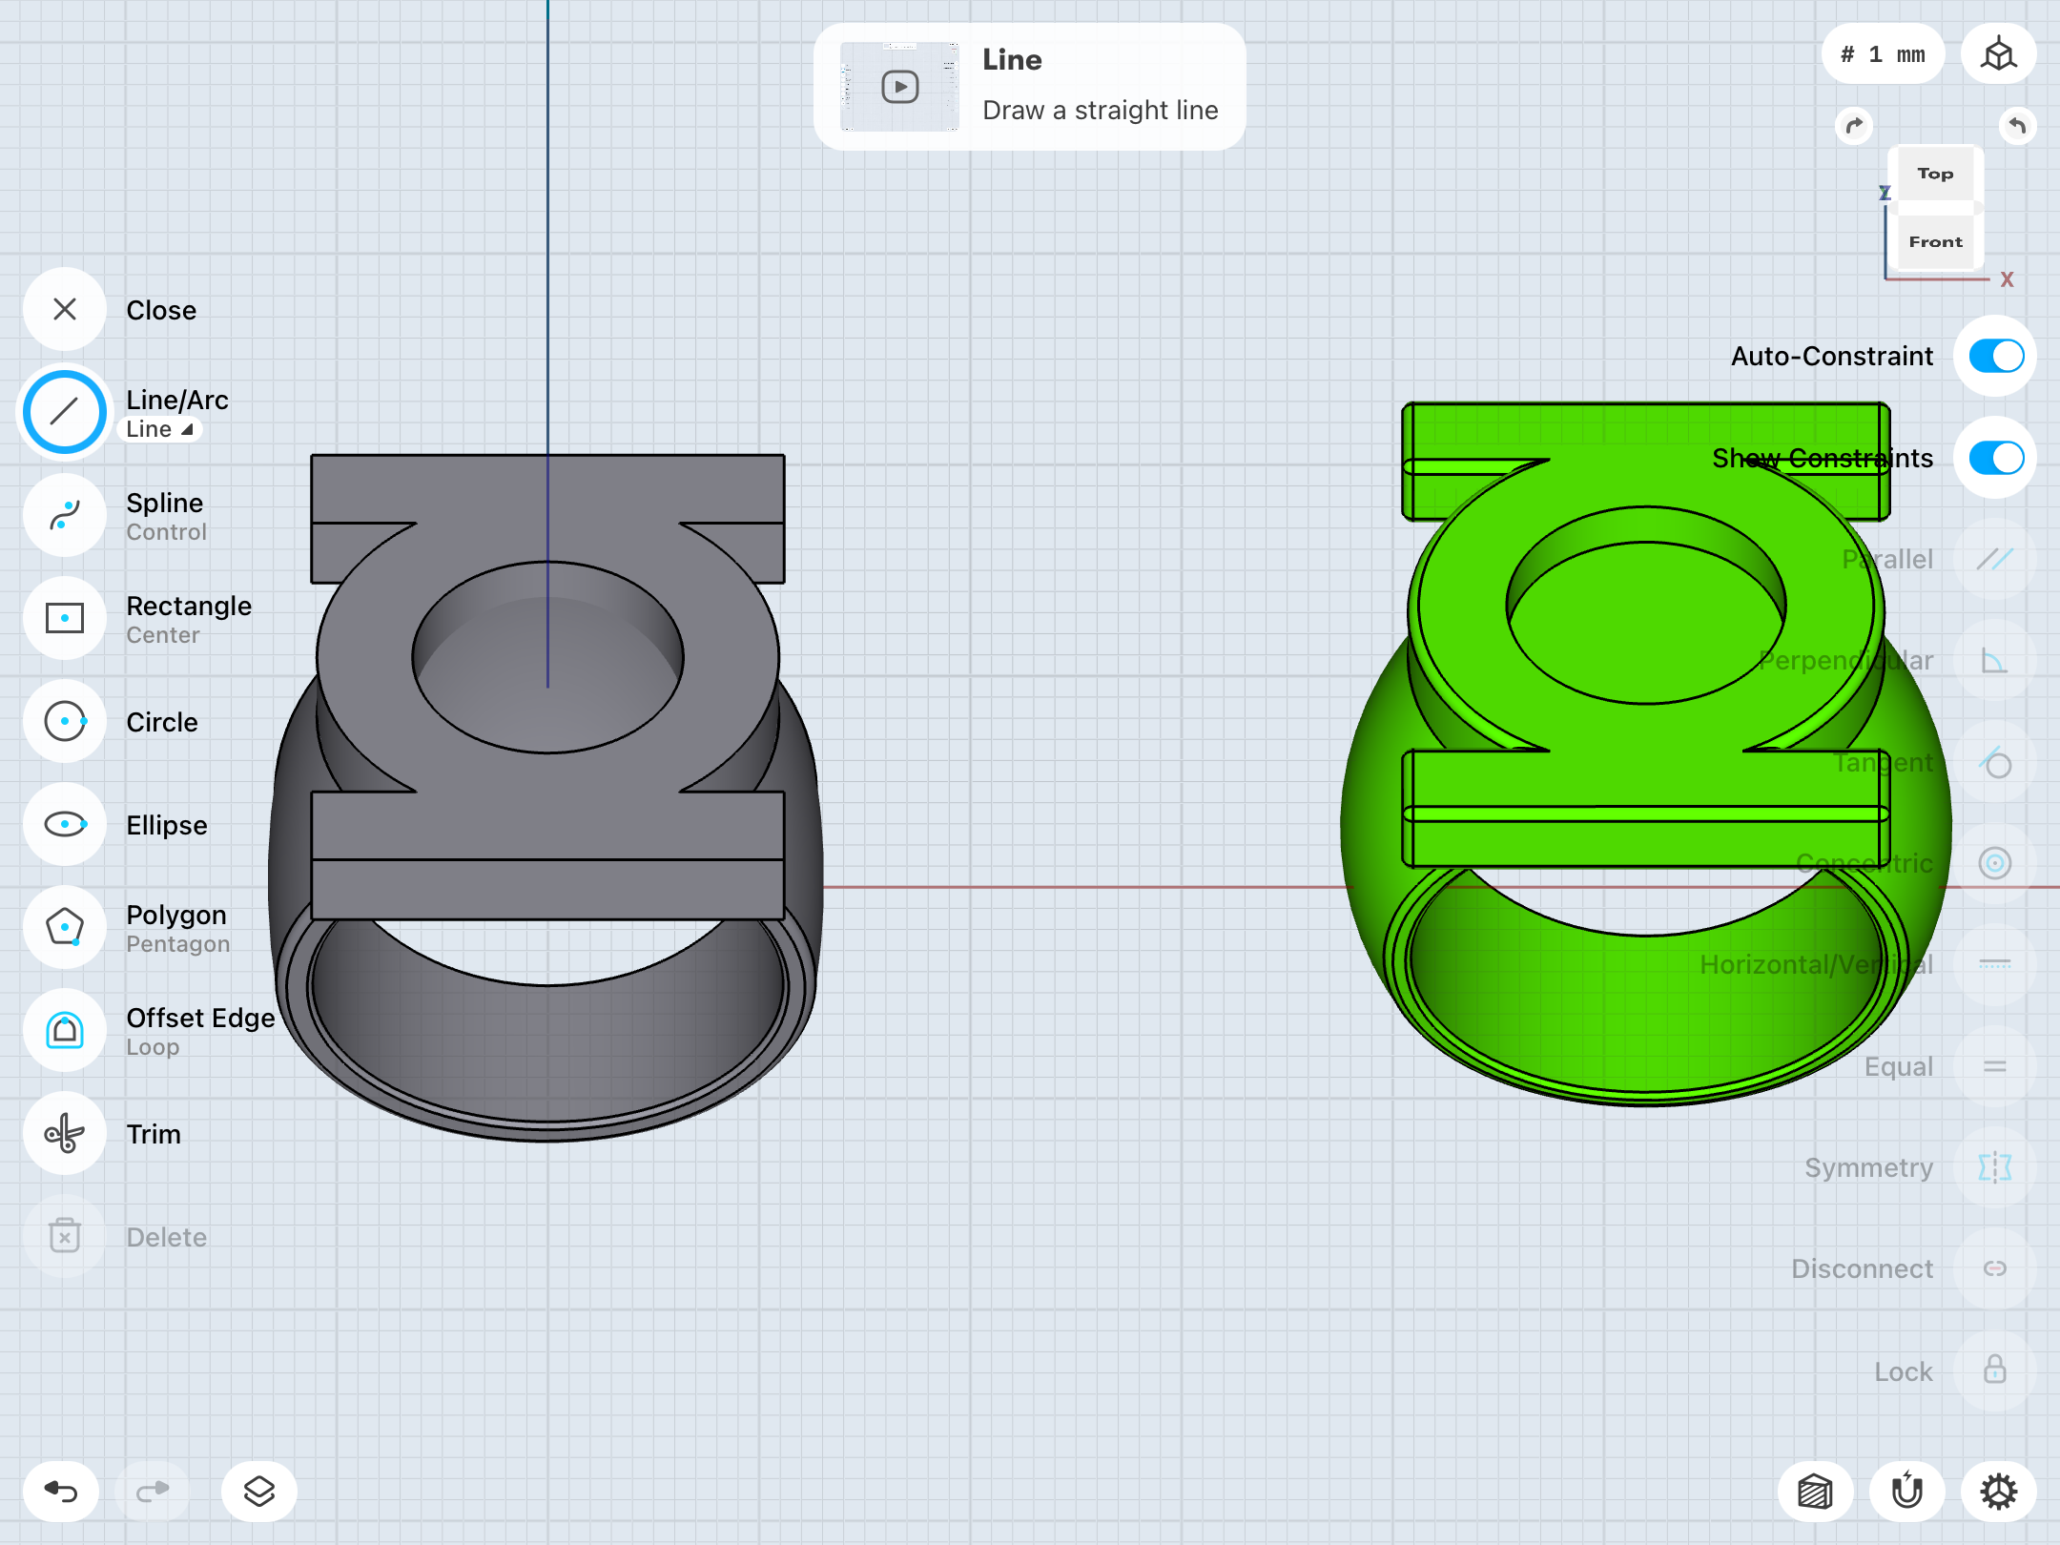Open Offset Edge Loop mode options
The width and height of the screenshot is (2060, 1545).
click(x=153, y=1047)
